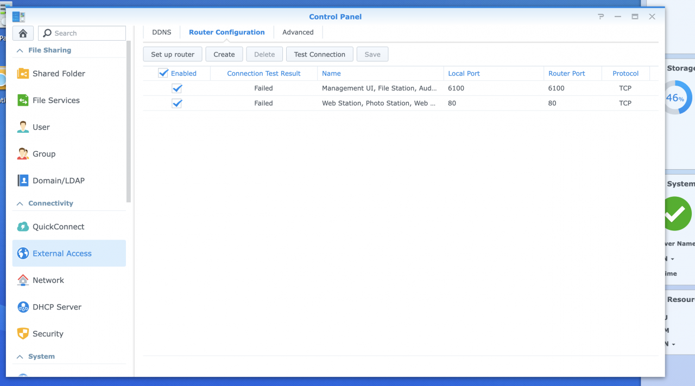Click the Group icon in sidebar
695x386 pixels.
pyautogui.click(x=22, y=153)
